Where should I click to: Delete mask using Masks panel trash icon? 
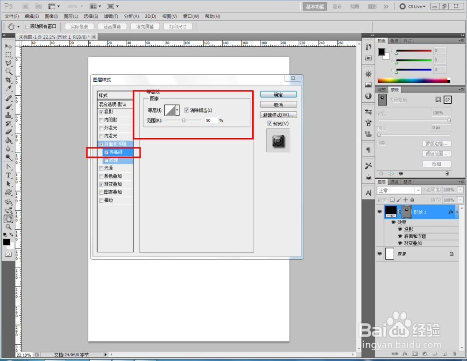[x=447, y=173]
